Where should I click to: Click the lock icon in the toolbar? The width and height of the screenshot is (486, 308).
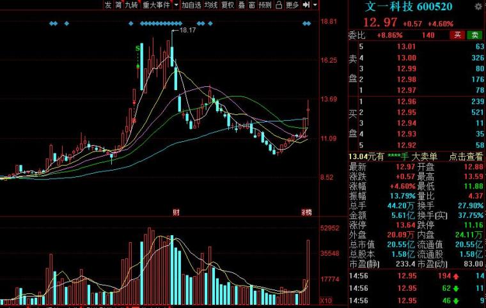[279, 5]
